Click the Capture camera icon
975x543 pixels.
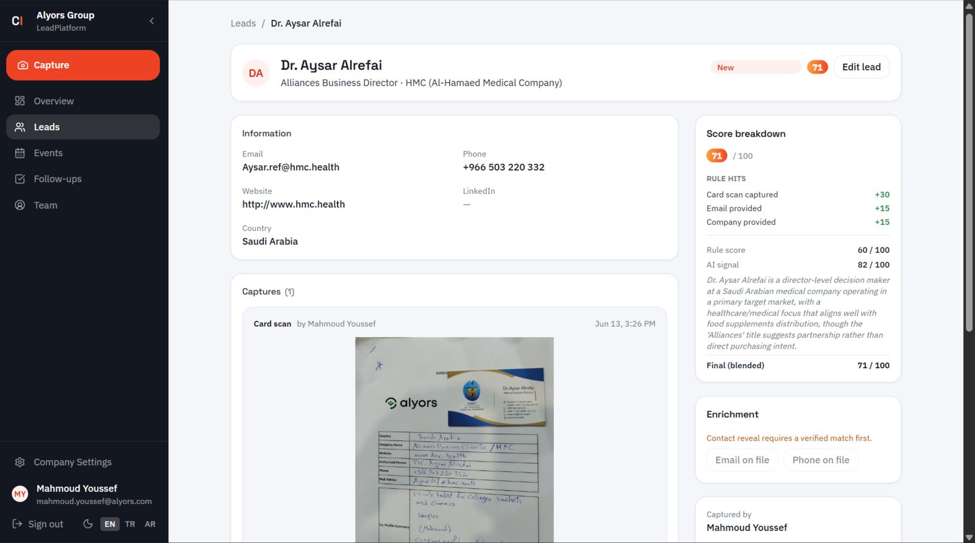[x=23, y=65]
